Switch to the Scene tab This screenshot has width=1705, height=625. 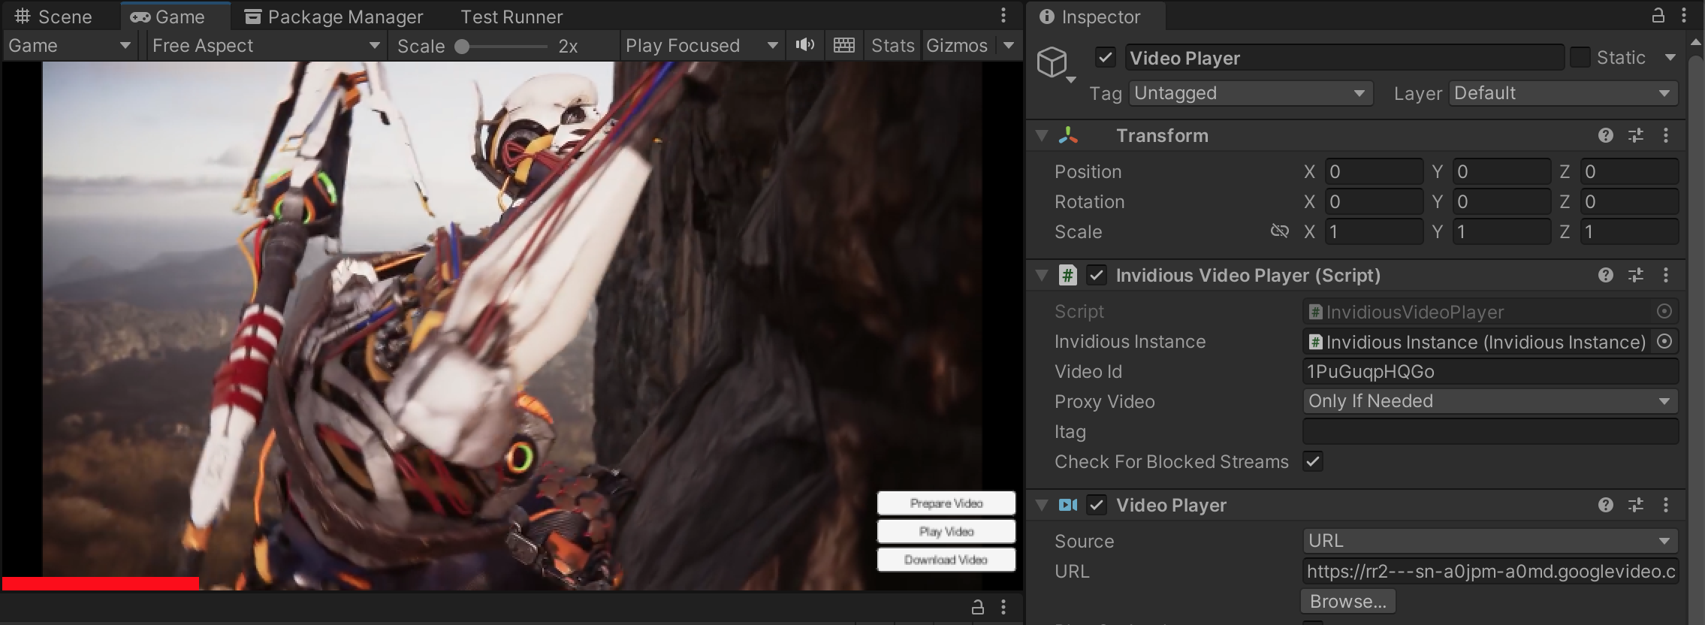pyautogui.click(x=54, y=16)
